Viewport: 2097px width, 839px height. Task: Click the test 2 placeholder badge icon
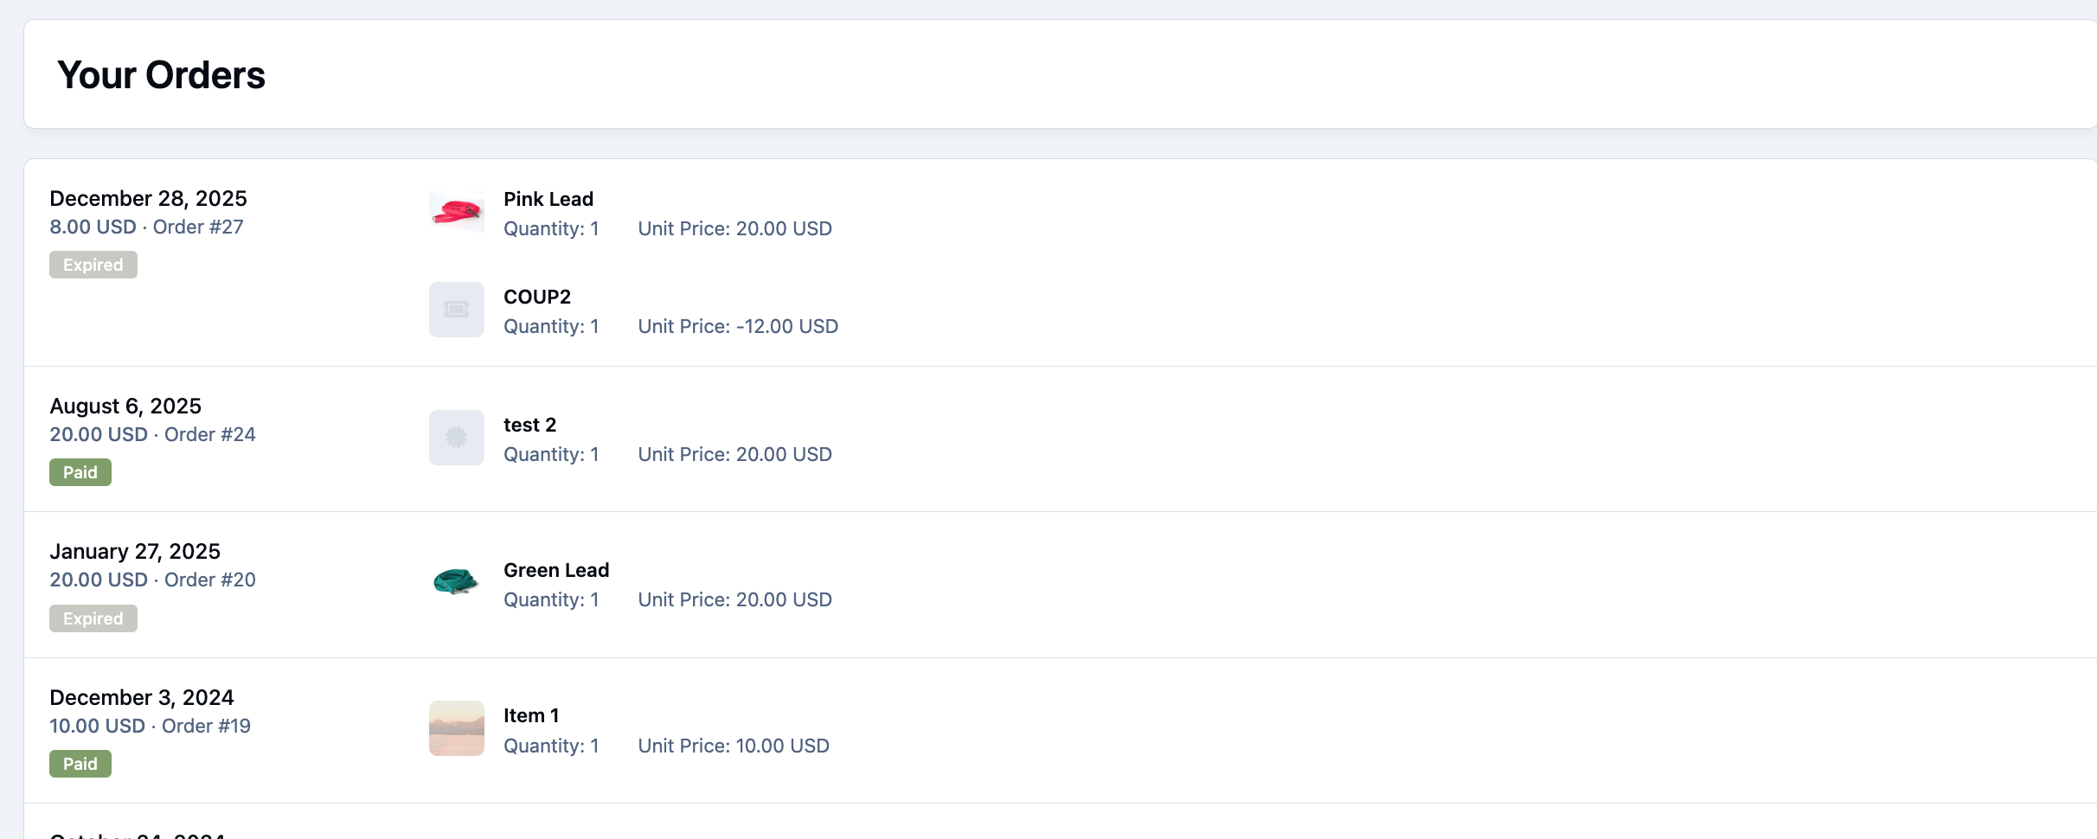click(x=457, y=438)
